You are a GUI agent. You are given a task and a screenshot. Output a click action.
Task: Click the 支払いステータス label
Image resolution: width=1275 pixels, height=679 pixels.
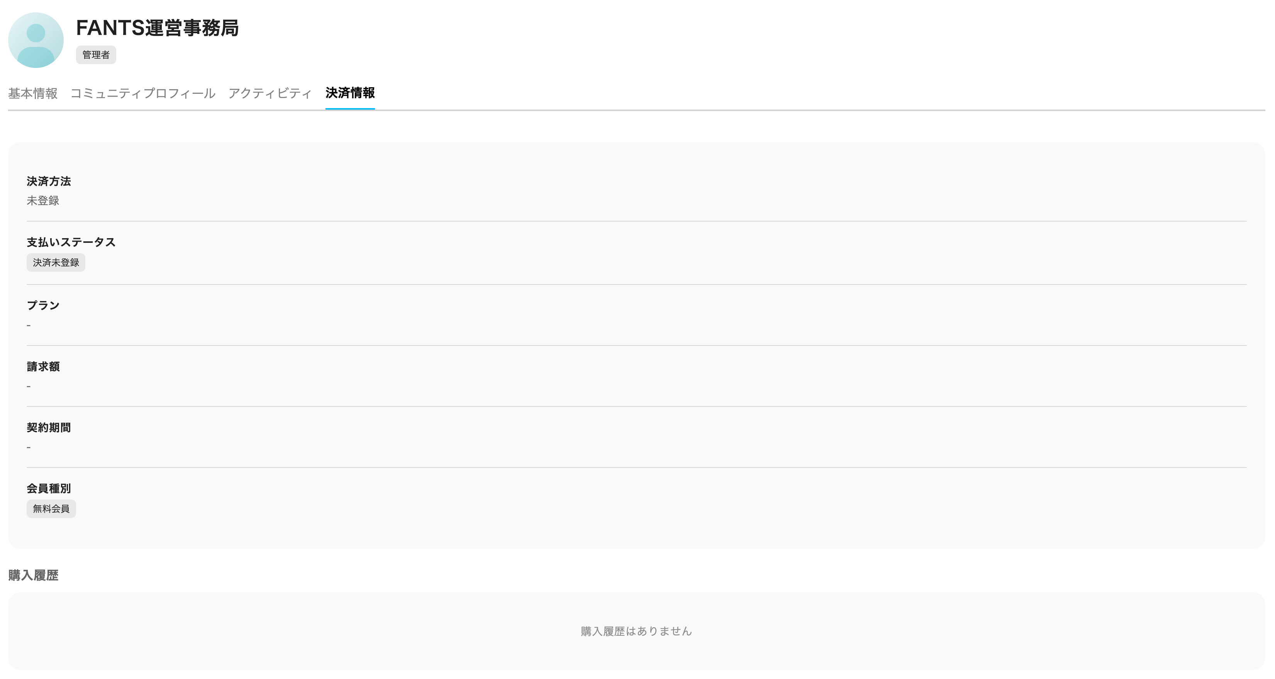(71, 242)
